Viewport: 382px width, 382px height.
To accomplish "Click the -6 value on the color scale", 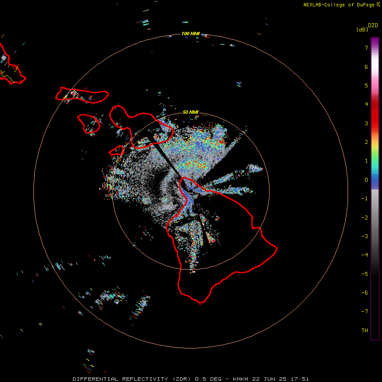I will [x=365, y=293].
